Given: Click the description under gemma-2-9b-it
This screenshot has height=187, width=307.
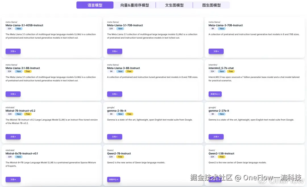Looking at the screenshot, I should [150, 120].
